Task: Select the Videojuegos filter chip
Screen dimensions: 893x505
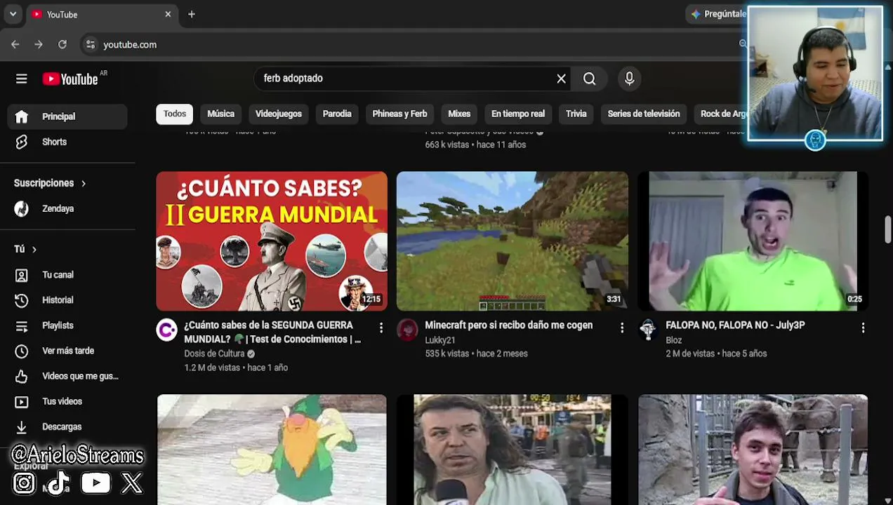Action: click(x=279, y=114)
